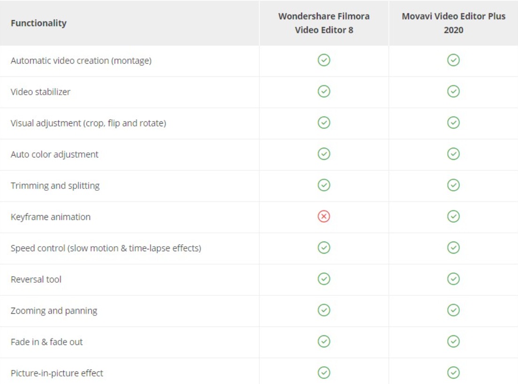Click the Keyframe animation row label
518x384 pixels.
(x=51, y=217)
